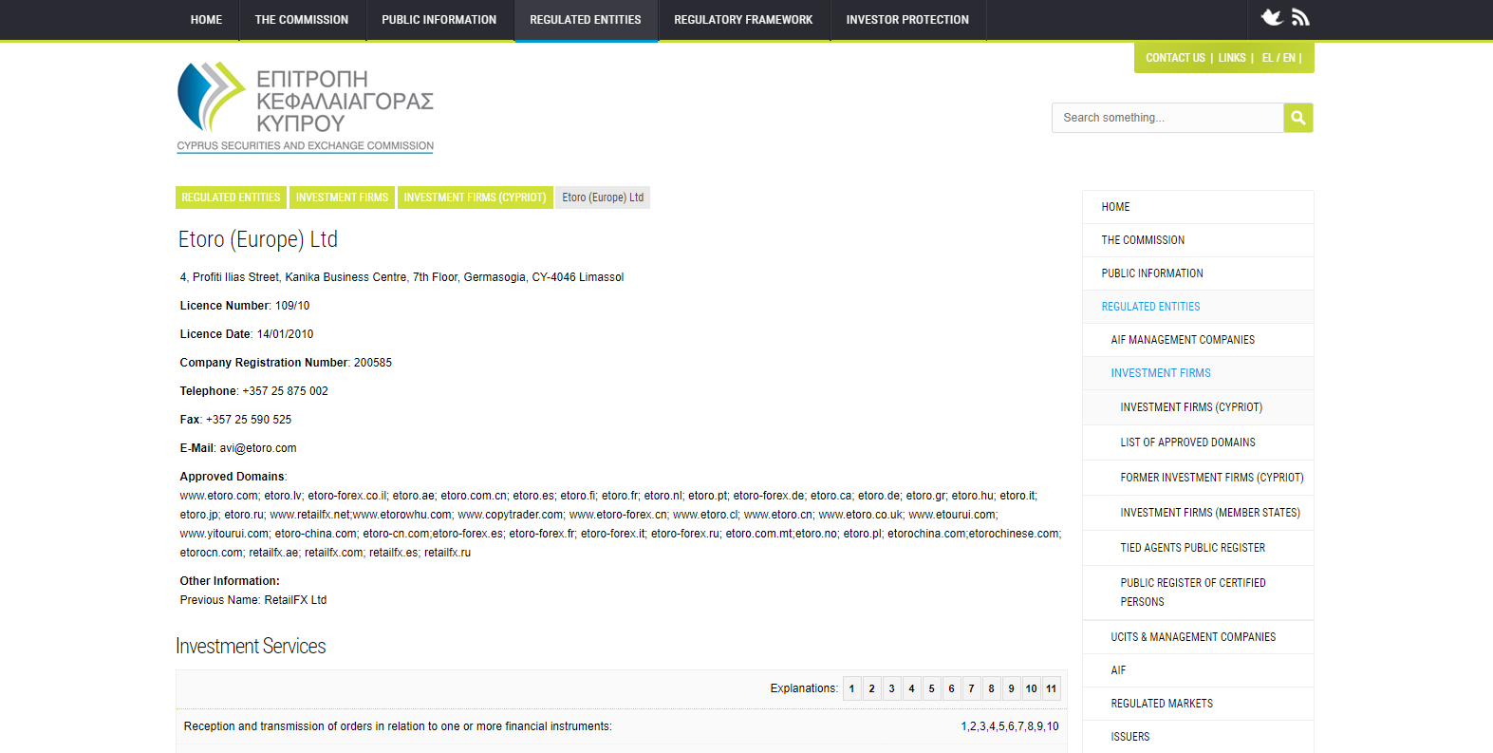This screenshot has width=1493, height=753.
Task: Open the RSS feed icon
Action: coord(1300,17)
